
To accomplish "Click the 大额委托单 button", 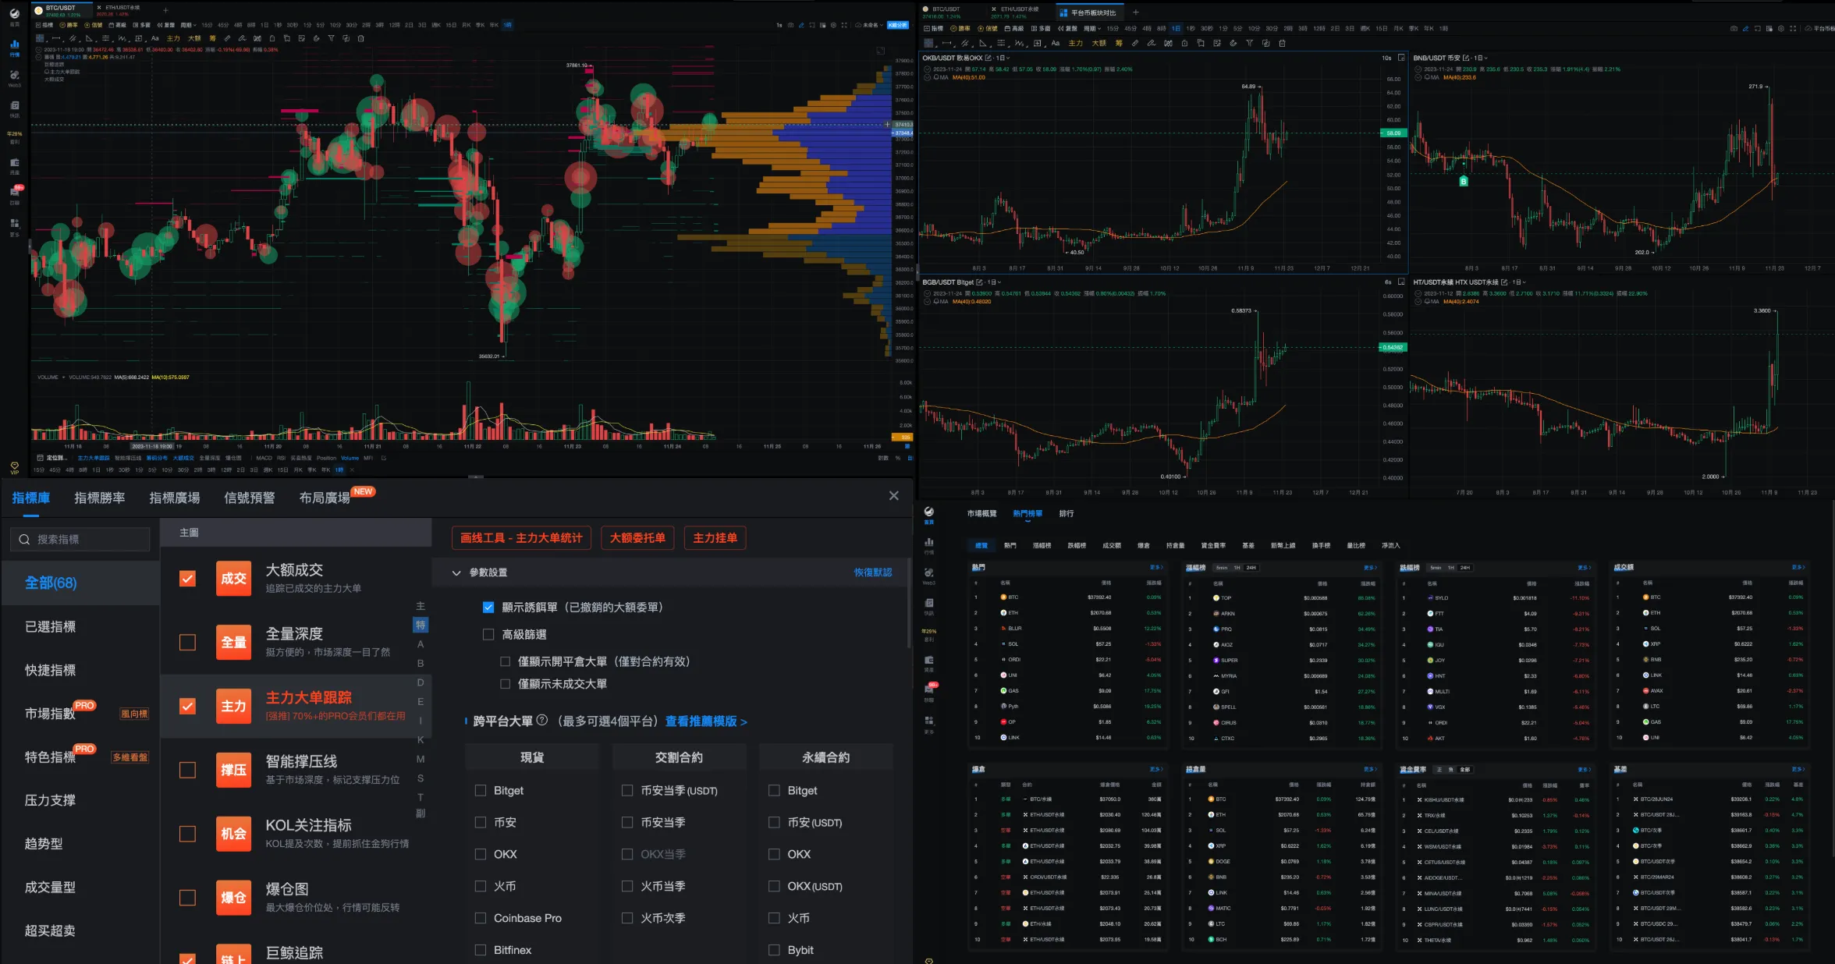I will pos(637,537).
